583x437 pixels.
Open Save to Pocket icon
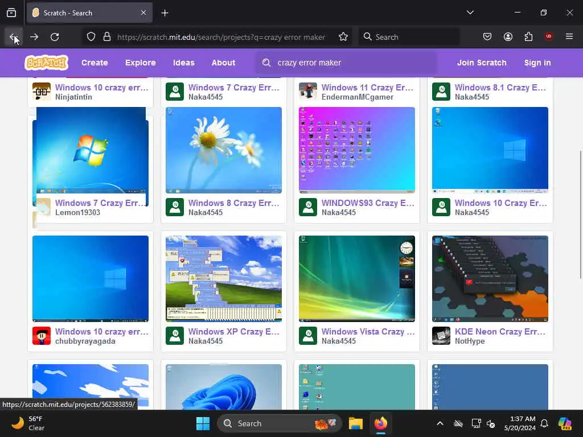coord(487,36)
